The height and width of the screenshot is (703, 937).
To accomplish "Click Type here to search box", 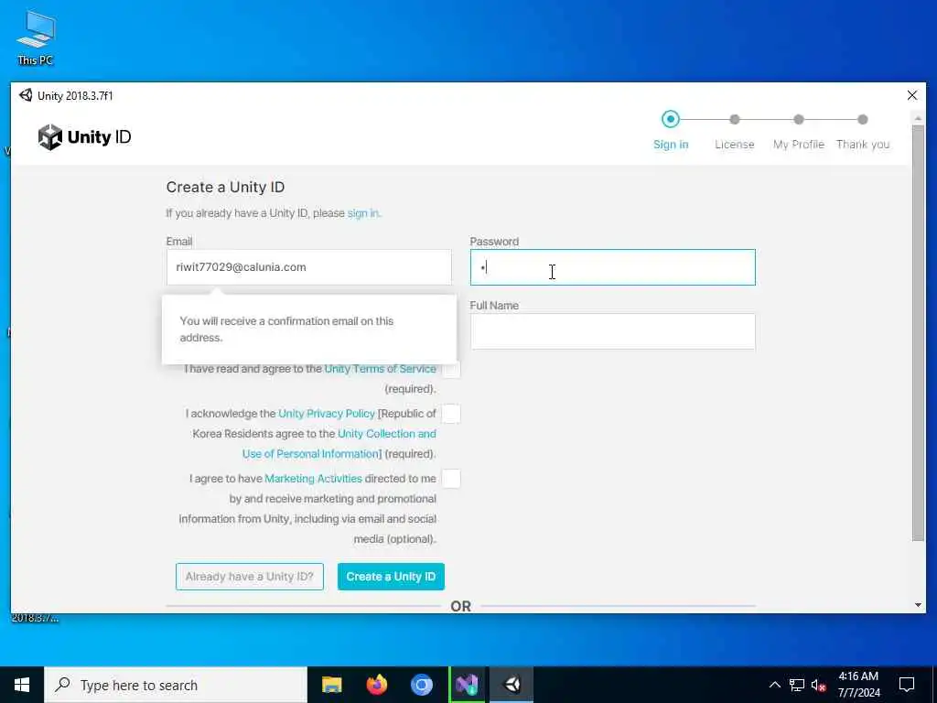I will click(176, 685).
